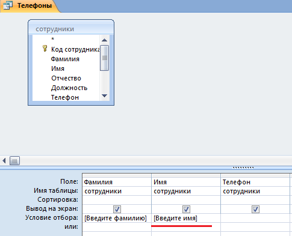Toggle Вывод на экран checkbox for Фамилия
Image resolution: width=292 pixels, height=236 pixels.
(x=117, y=209)
